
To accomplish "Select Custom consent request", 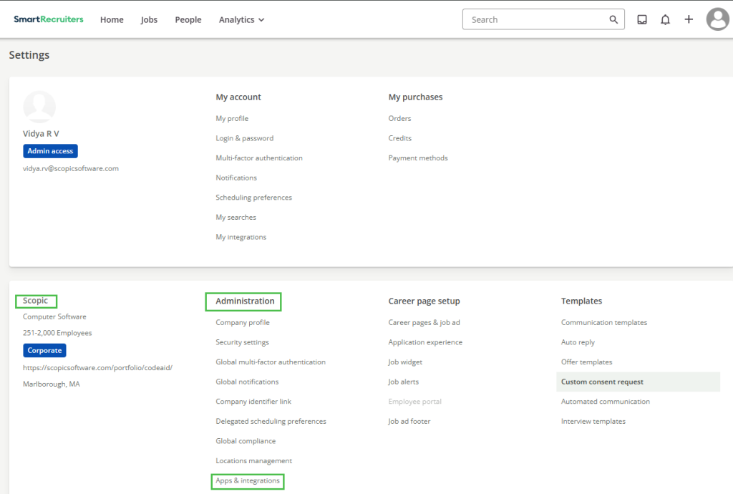I will 602,382.
